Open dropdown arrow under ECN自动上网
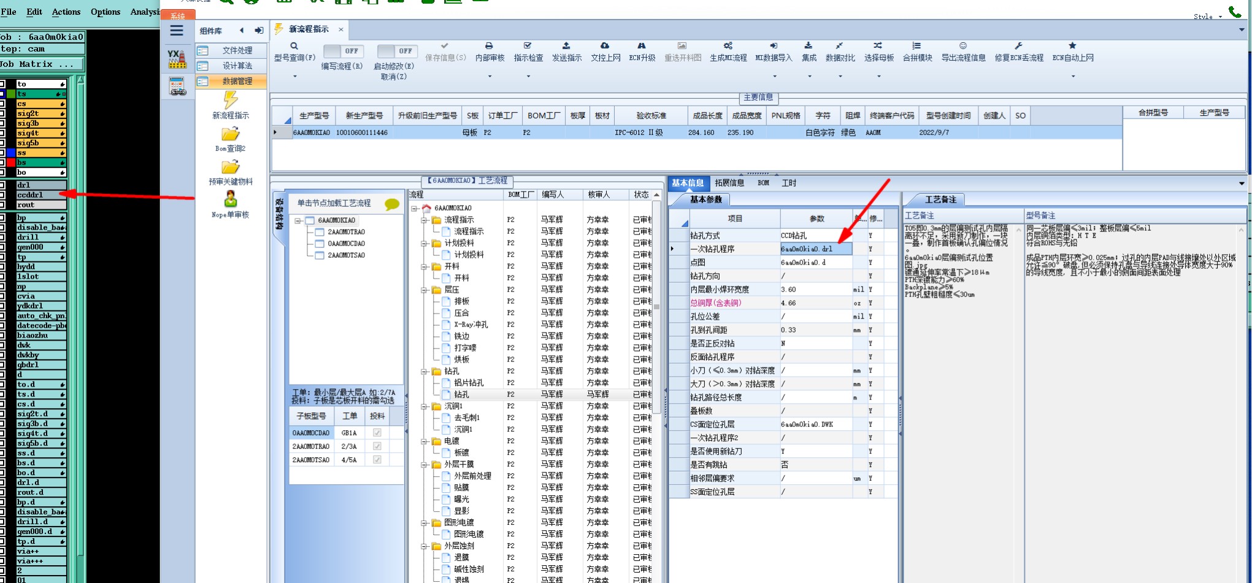Viewport: 1252px width, 583px height. (x=1073, y=76)
